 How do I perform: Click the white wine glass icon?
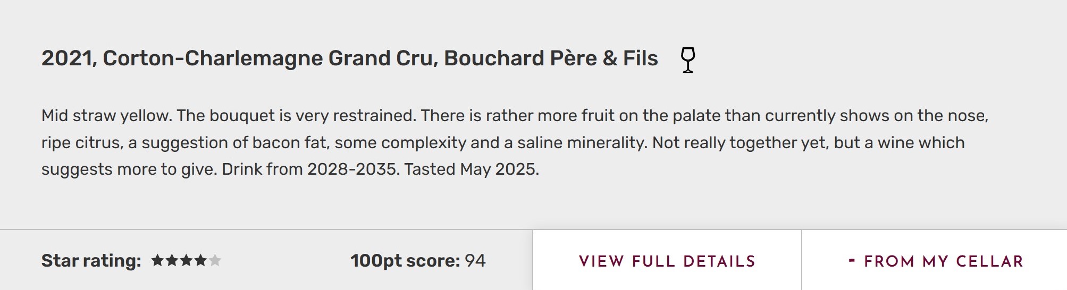pos(687,59)
